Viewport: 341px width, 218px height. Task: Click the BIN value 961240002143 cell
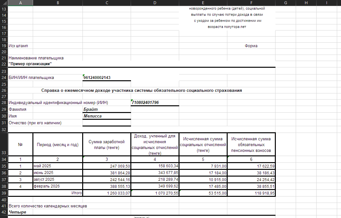click(x=107, y=78)
